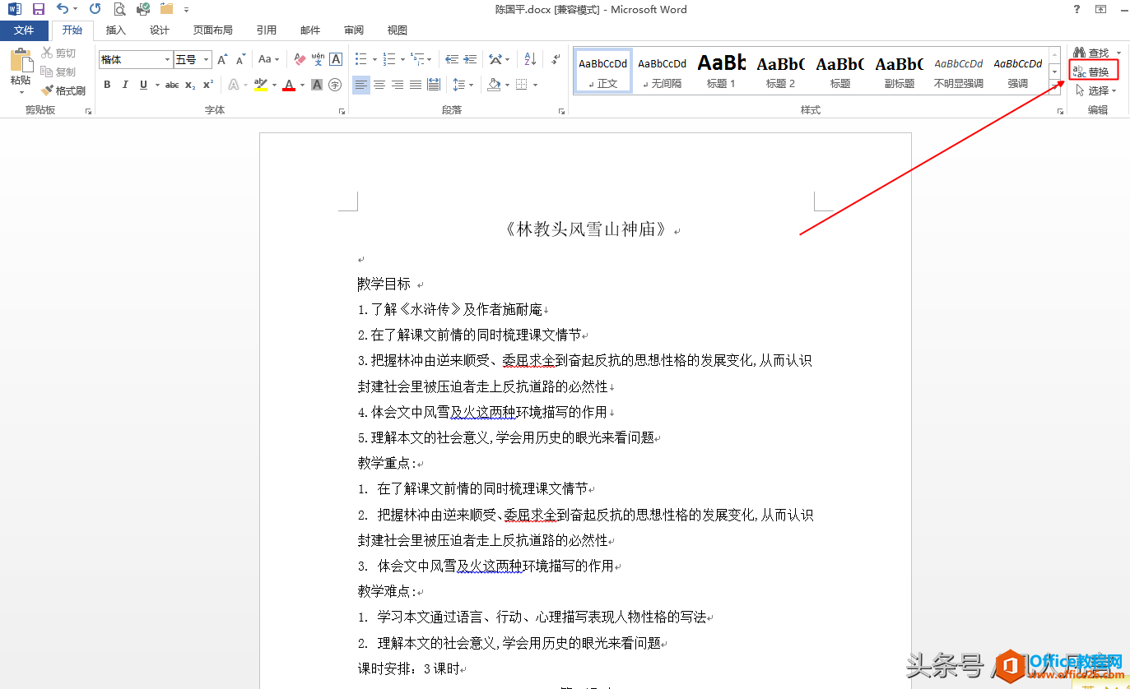The image size is (1130, 689).
Task: Toggle italic formatting
Action: pyautogui.click(x=125, y=85)
